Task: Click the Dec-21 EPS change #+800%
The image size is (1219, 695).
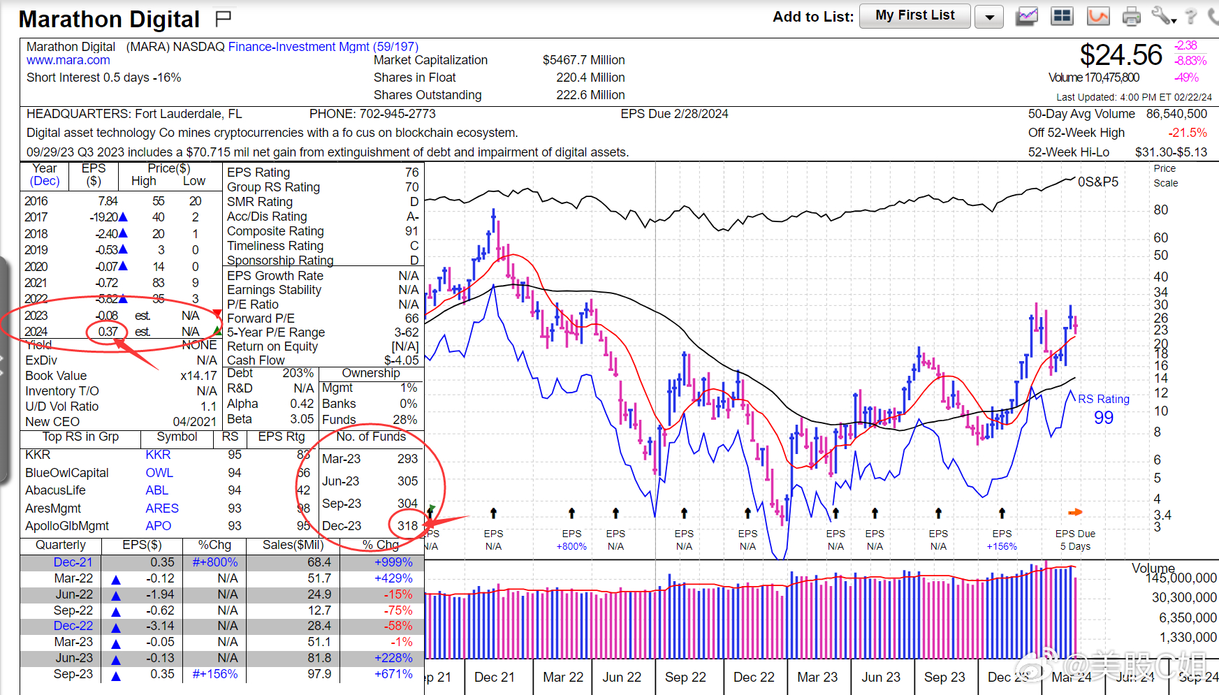Action: tap(214, 562)
